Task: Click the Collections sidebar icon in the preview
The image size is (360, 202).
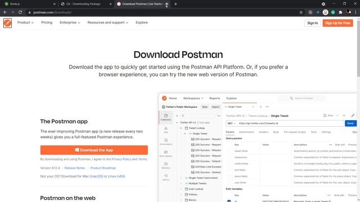Action: click(x=166, y=117)
